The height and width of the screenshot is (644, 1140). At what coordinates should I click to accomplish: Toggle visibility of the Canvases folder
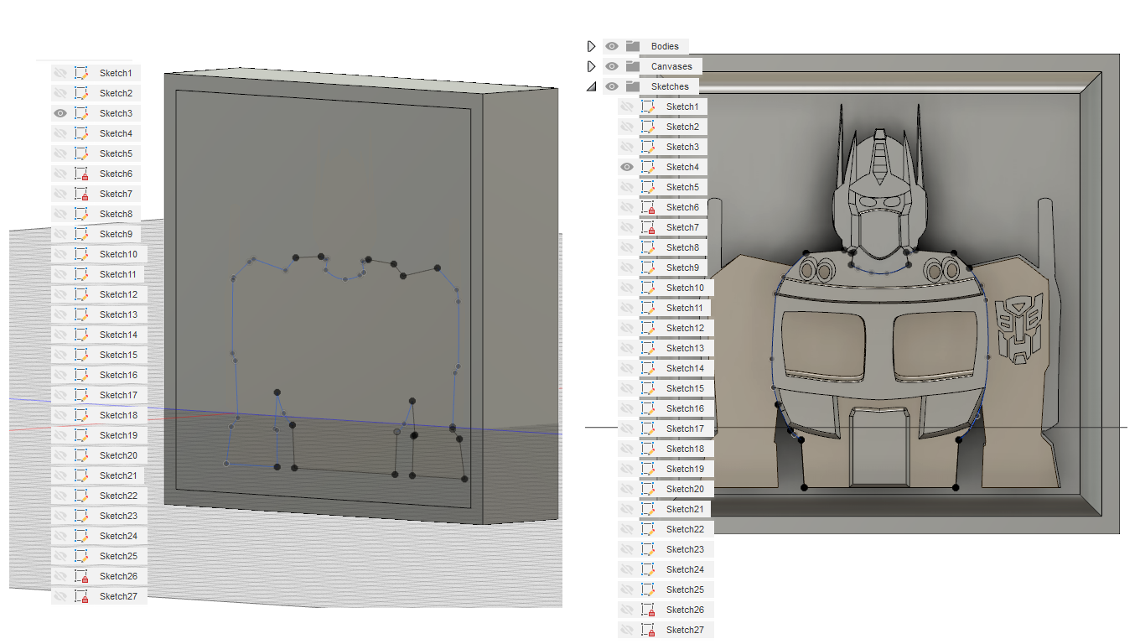[x=612, y=66]
